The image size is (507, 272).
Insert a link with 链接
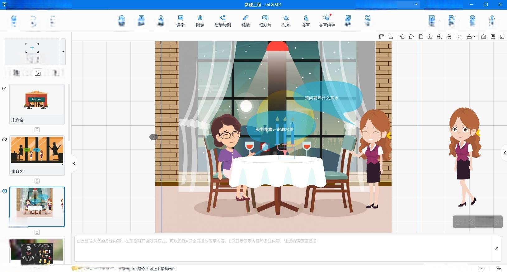(x=246, y=21)
